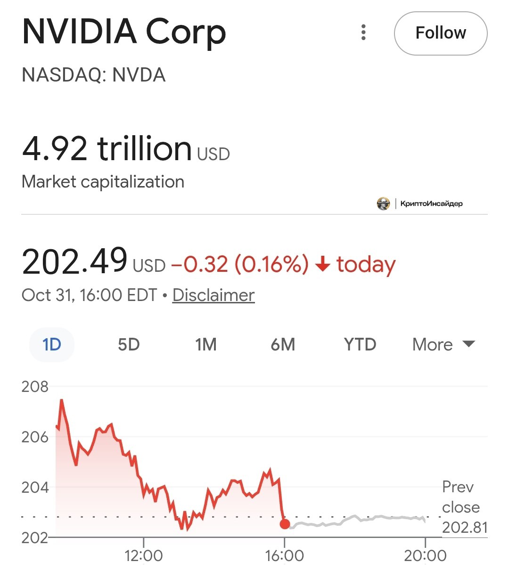Click the 12:00 time axis label

(x=144, y=555)
